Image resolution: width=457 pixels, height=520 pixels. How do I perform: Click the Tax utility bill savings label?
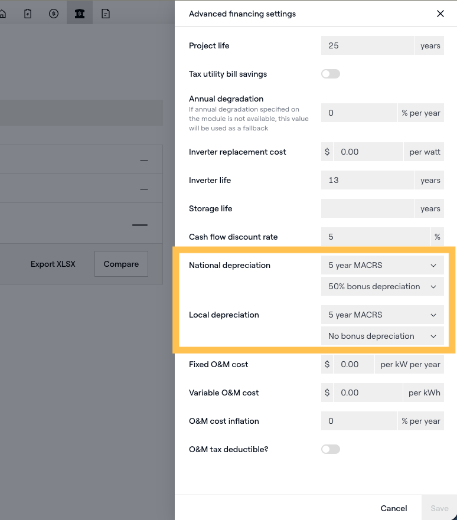[228, 74]
